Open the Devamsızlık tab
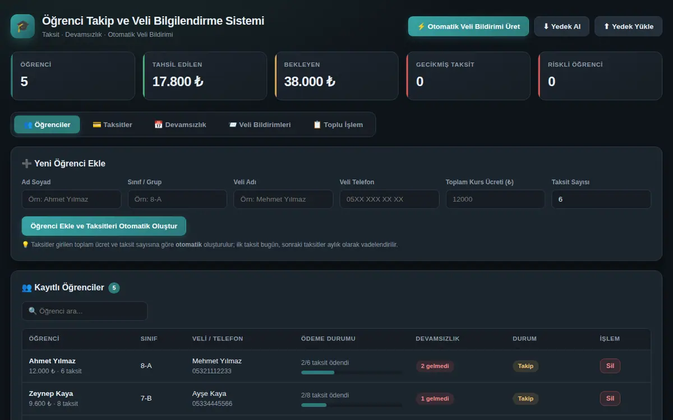Image resolution: width=673 pixels, height=420 pixels. pyautogui.click(x=180, y=124)
